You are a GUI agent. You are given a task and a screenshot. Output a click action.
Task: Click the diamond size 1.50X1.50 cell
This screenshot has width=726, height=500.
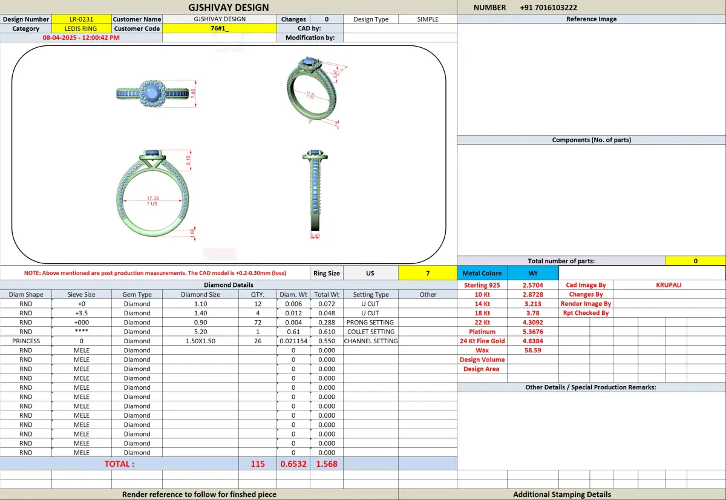click(x=201, y=341)
